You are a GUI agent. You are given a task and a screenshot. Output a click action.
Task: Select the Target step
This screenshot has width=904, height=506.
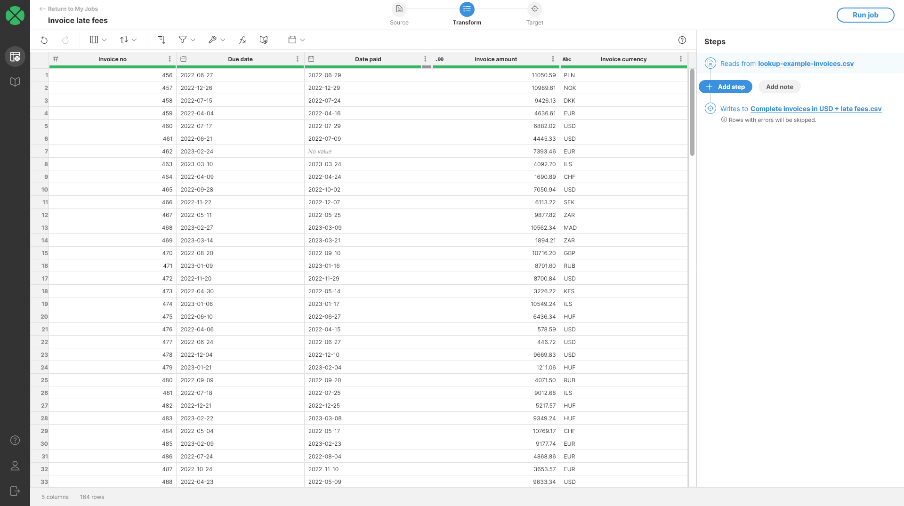pyautogui.click(x=535, y=9)
